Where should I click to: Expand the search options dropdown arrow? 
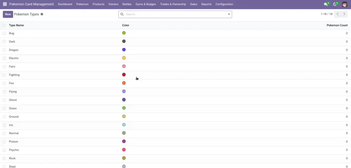229,14
